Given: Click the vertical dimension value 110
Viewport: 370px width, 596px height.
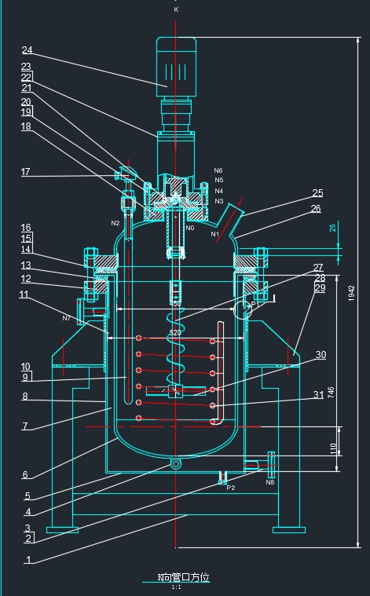Looking at the screenshot, I should 334,448.
